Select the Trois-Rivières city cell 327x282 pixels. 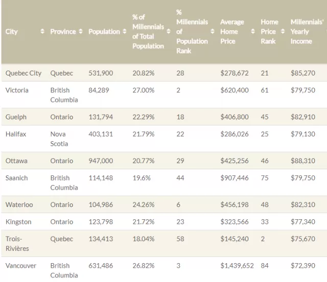coord(17,243)
